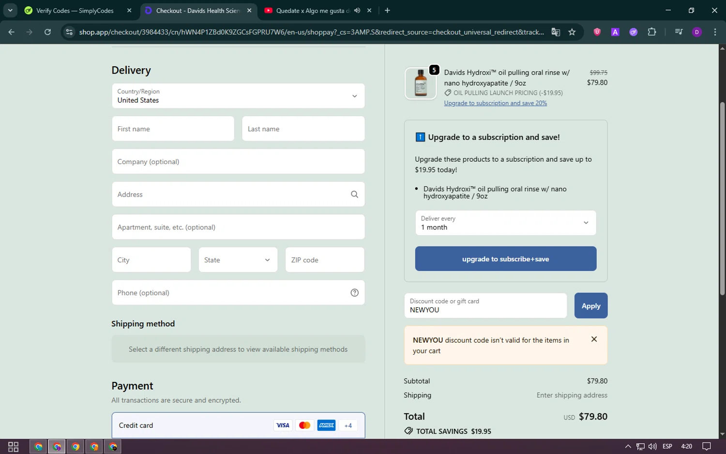726x454 pixels.
Task: Mute the YouTube tab audio icon
Action: (x=357, y=10)
